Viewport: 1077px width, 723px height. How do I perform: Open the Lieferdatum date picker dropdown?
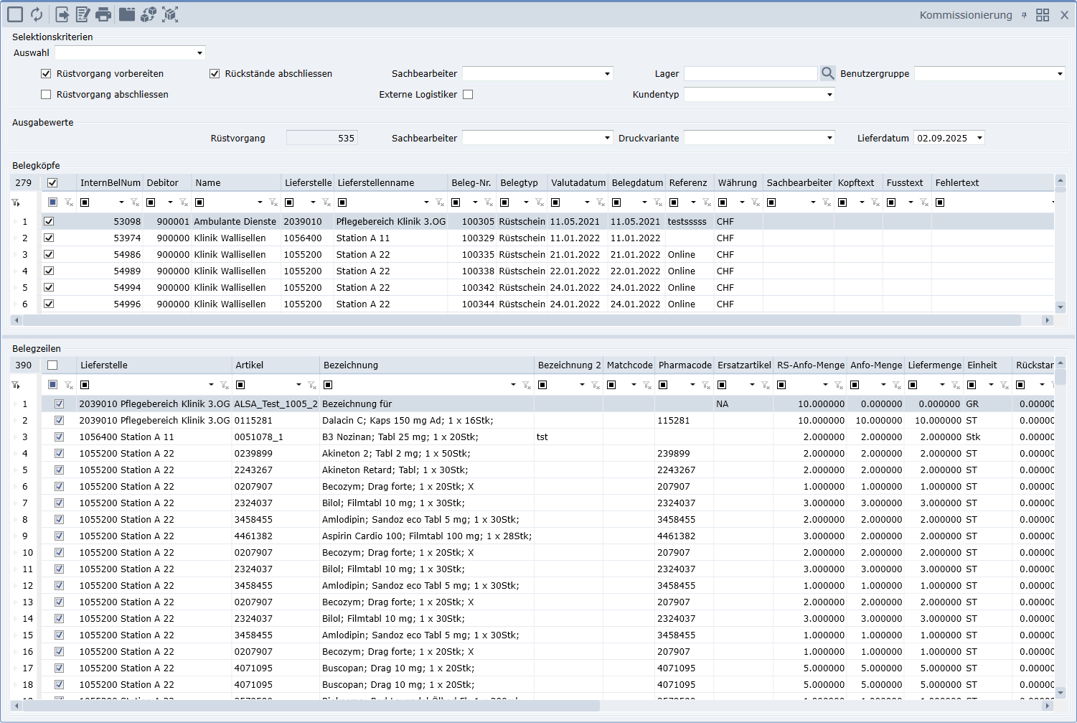[979, 138]
